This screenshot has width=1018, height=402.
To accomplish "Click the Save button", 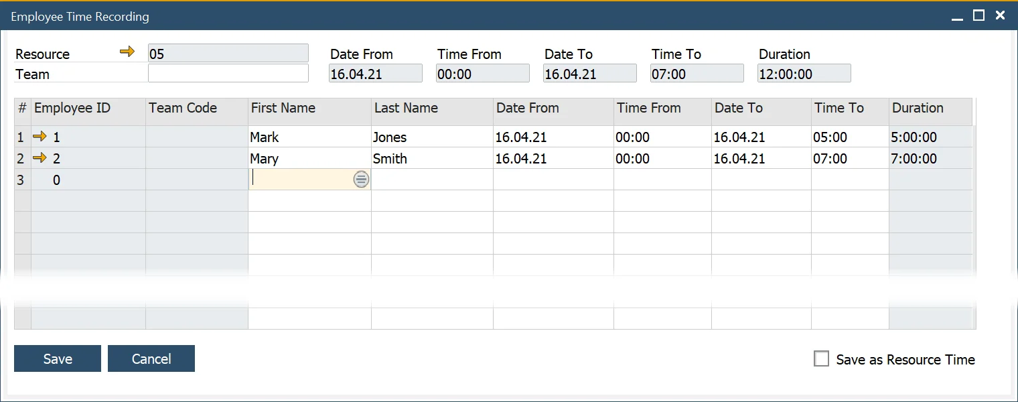I will tap(57, 358).
